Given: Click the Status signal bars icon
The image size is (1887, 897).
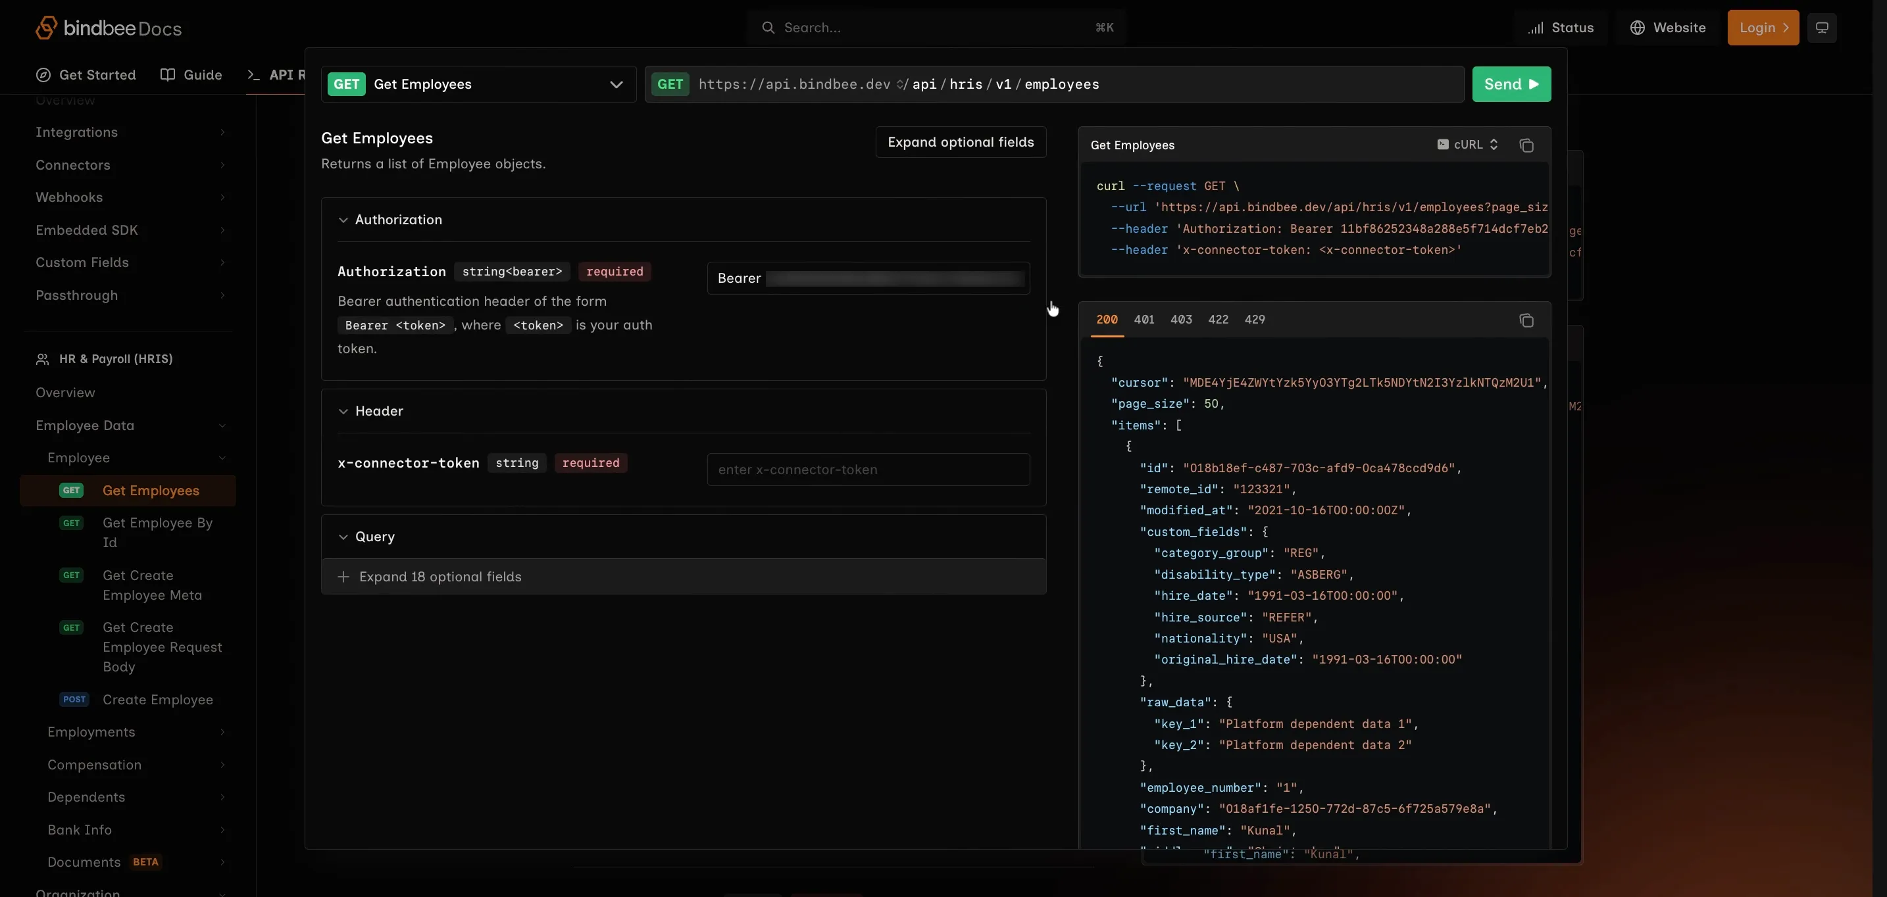Looking at the screenshot, I should [x=1536, y=28].
